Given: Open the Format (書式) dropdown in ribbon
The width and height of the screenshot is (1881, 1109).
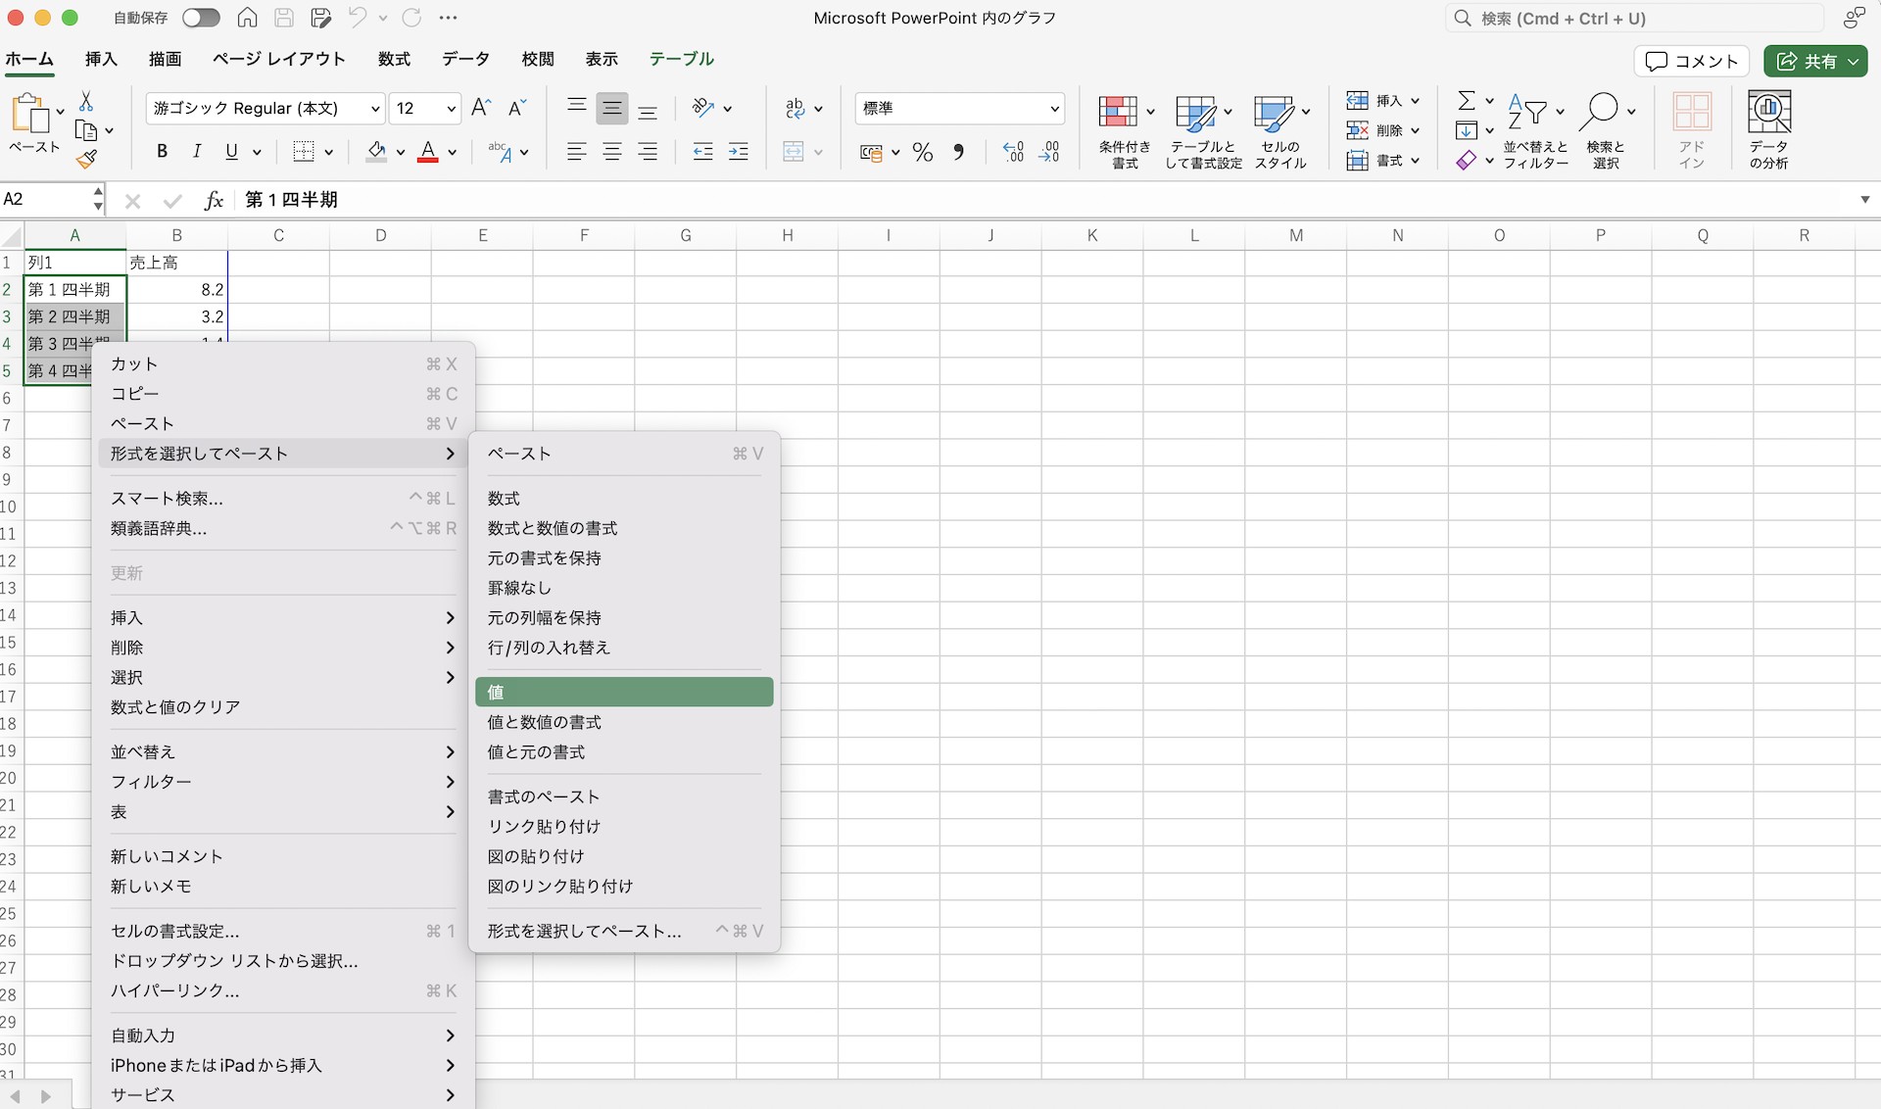Looking at the screenshot, I should [1382, 161].
